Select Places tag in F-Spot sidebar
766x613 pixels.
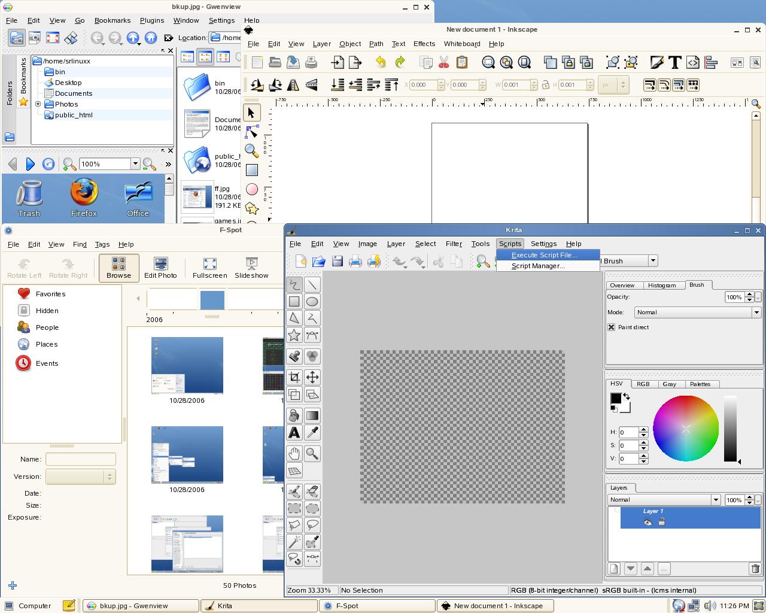(x=38, y=344)
